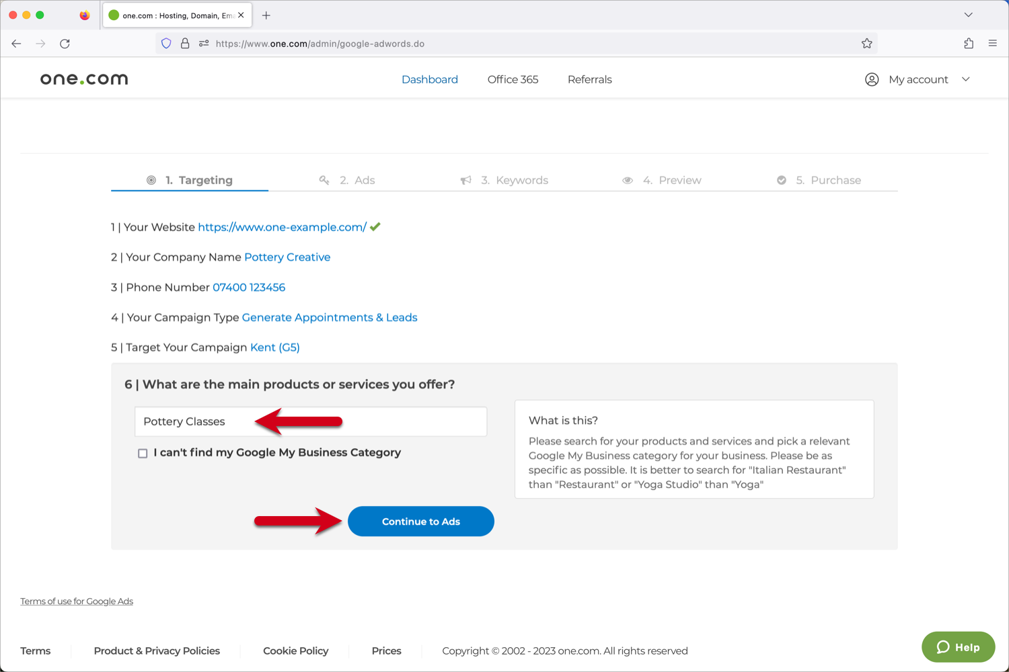Reload the current page

click(x=65, y=43)
